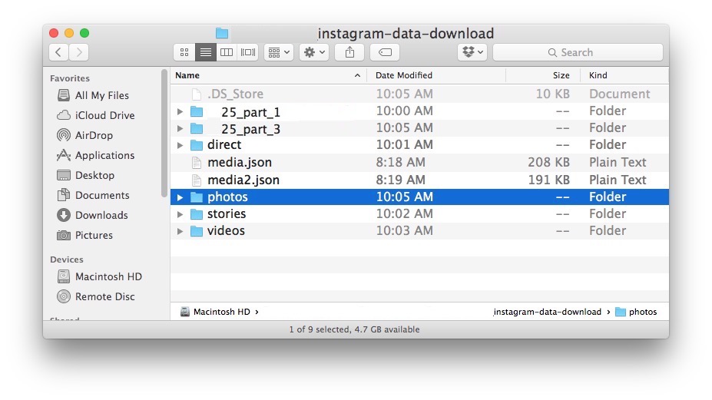The image size is (712, 400).
Task: Click the Devices sidebar heading
Action: 67,260
